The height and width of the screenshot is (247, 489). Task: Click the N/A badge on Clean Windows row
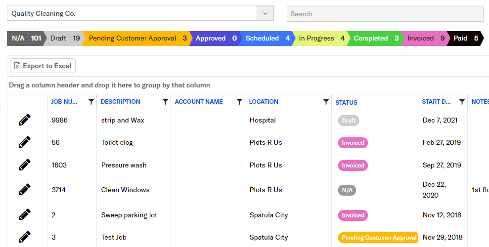click(347, 190)
